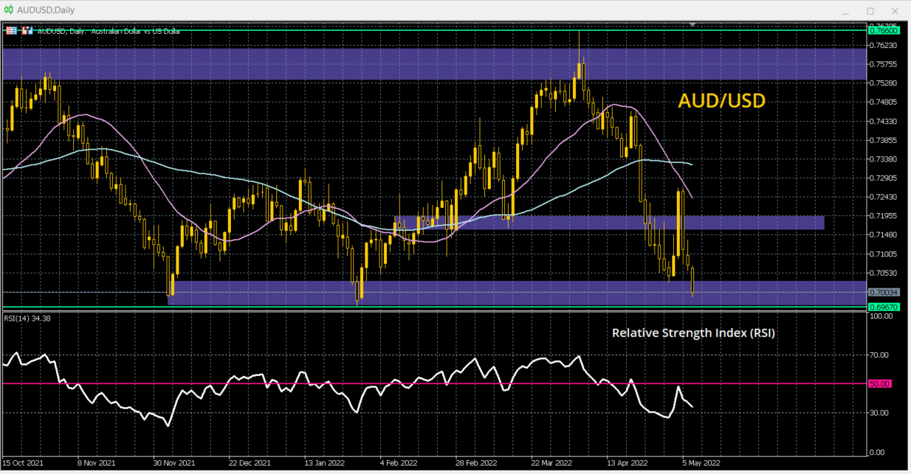The width and height of the screenshot is (911, 474).
Task: Click the 13 Jan 2022 date label
Action: pos(324,464)
